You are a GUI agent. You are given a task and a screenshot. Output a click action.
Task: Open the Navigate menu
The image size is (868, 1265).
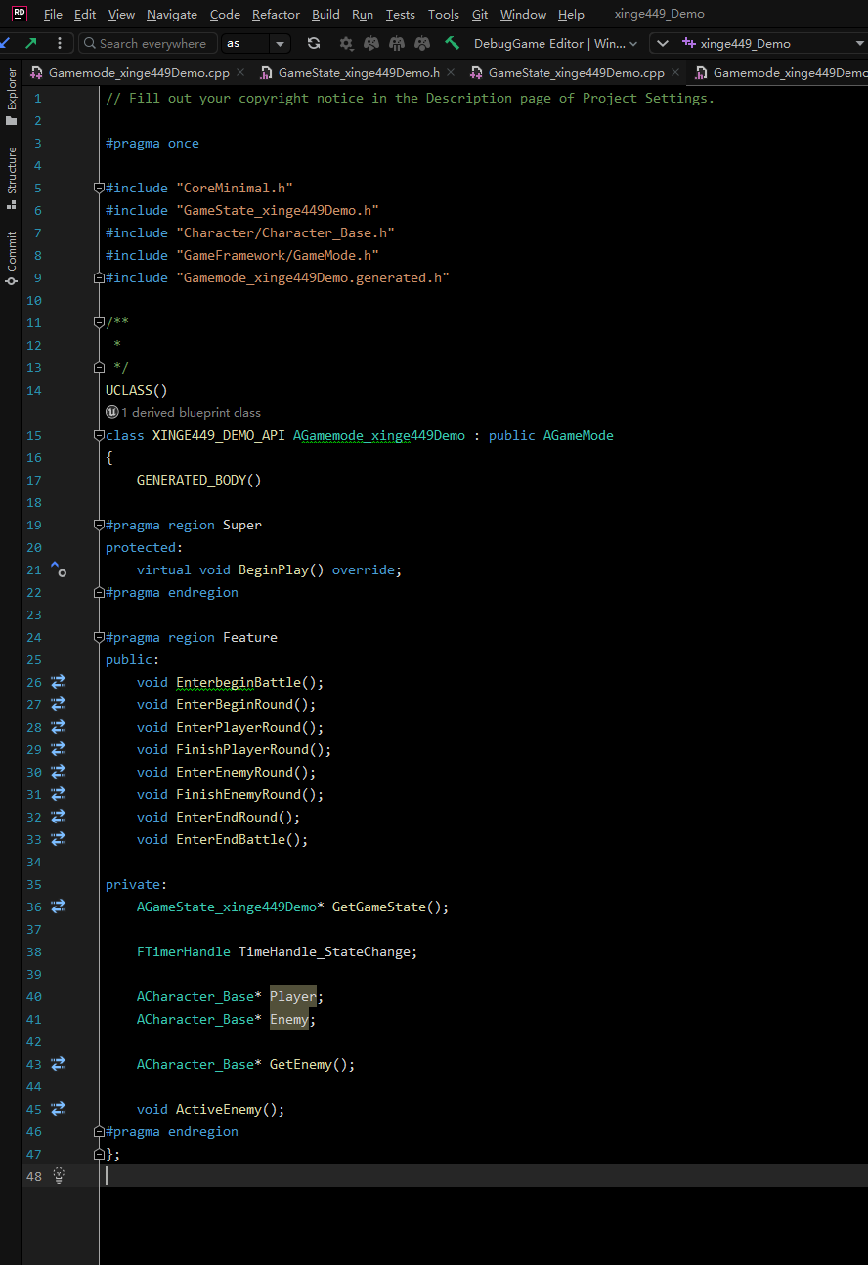172,14
